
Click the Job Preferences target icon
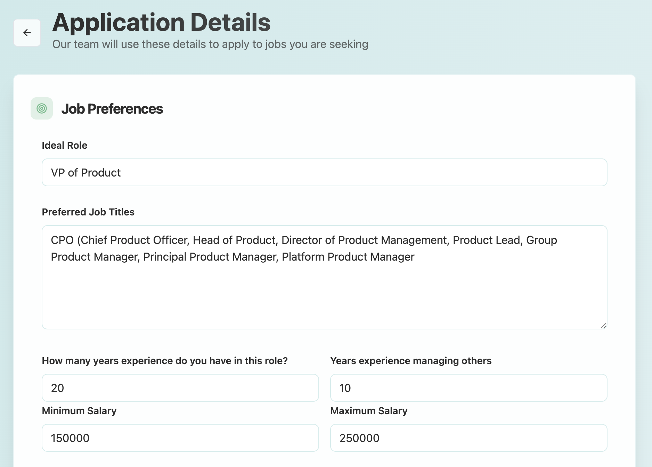[x=42, y=108]
